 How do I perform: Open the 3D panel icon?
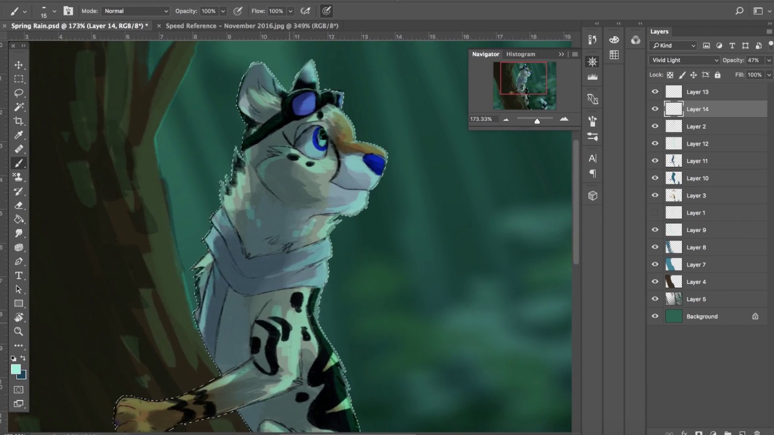[593, 196]
